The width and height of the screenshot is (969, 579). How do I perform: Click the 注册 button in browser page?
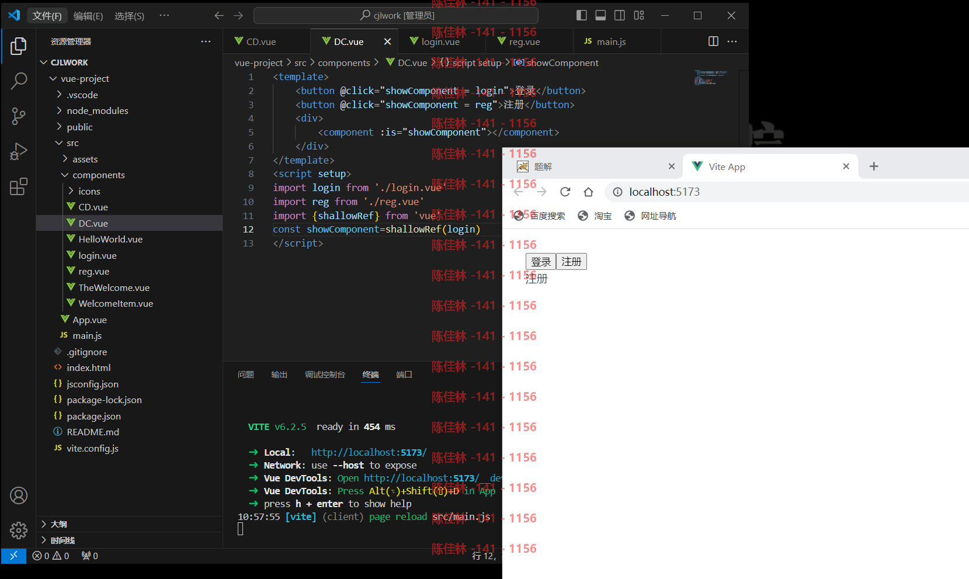click(x=571, y=262)
